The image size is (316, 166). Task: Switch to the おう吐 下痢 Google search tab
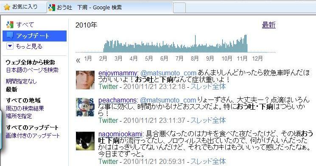109,8
